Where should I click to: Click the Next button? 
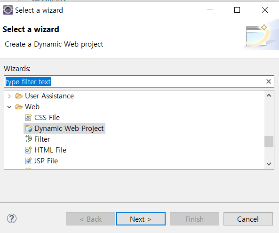[x=141, y=219]
